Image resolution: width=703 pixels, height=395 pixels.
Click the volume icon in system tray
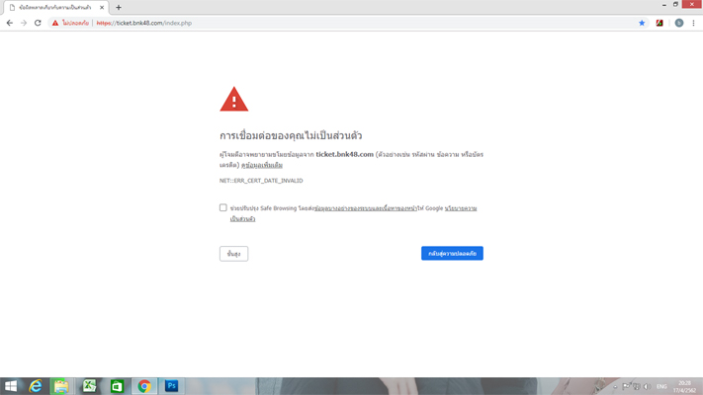coord(647,386)
